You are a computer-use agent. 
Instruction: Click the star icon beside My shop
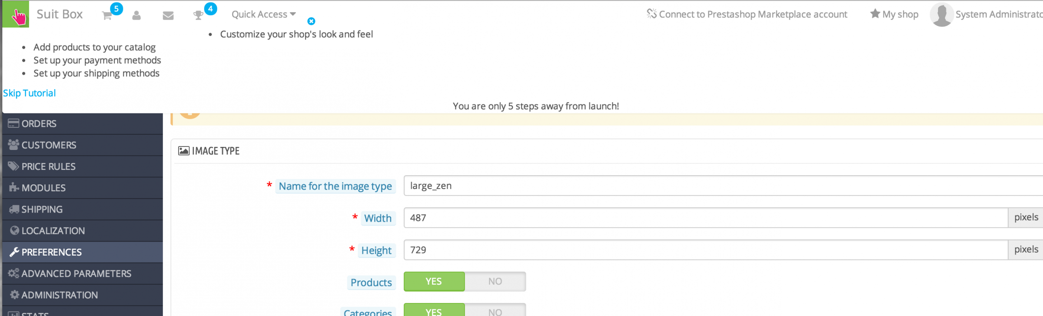point(875,14)
